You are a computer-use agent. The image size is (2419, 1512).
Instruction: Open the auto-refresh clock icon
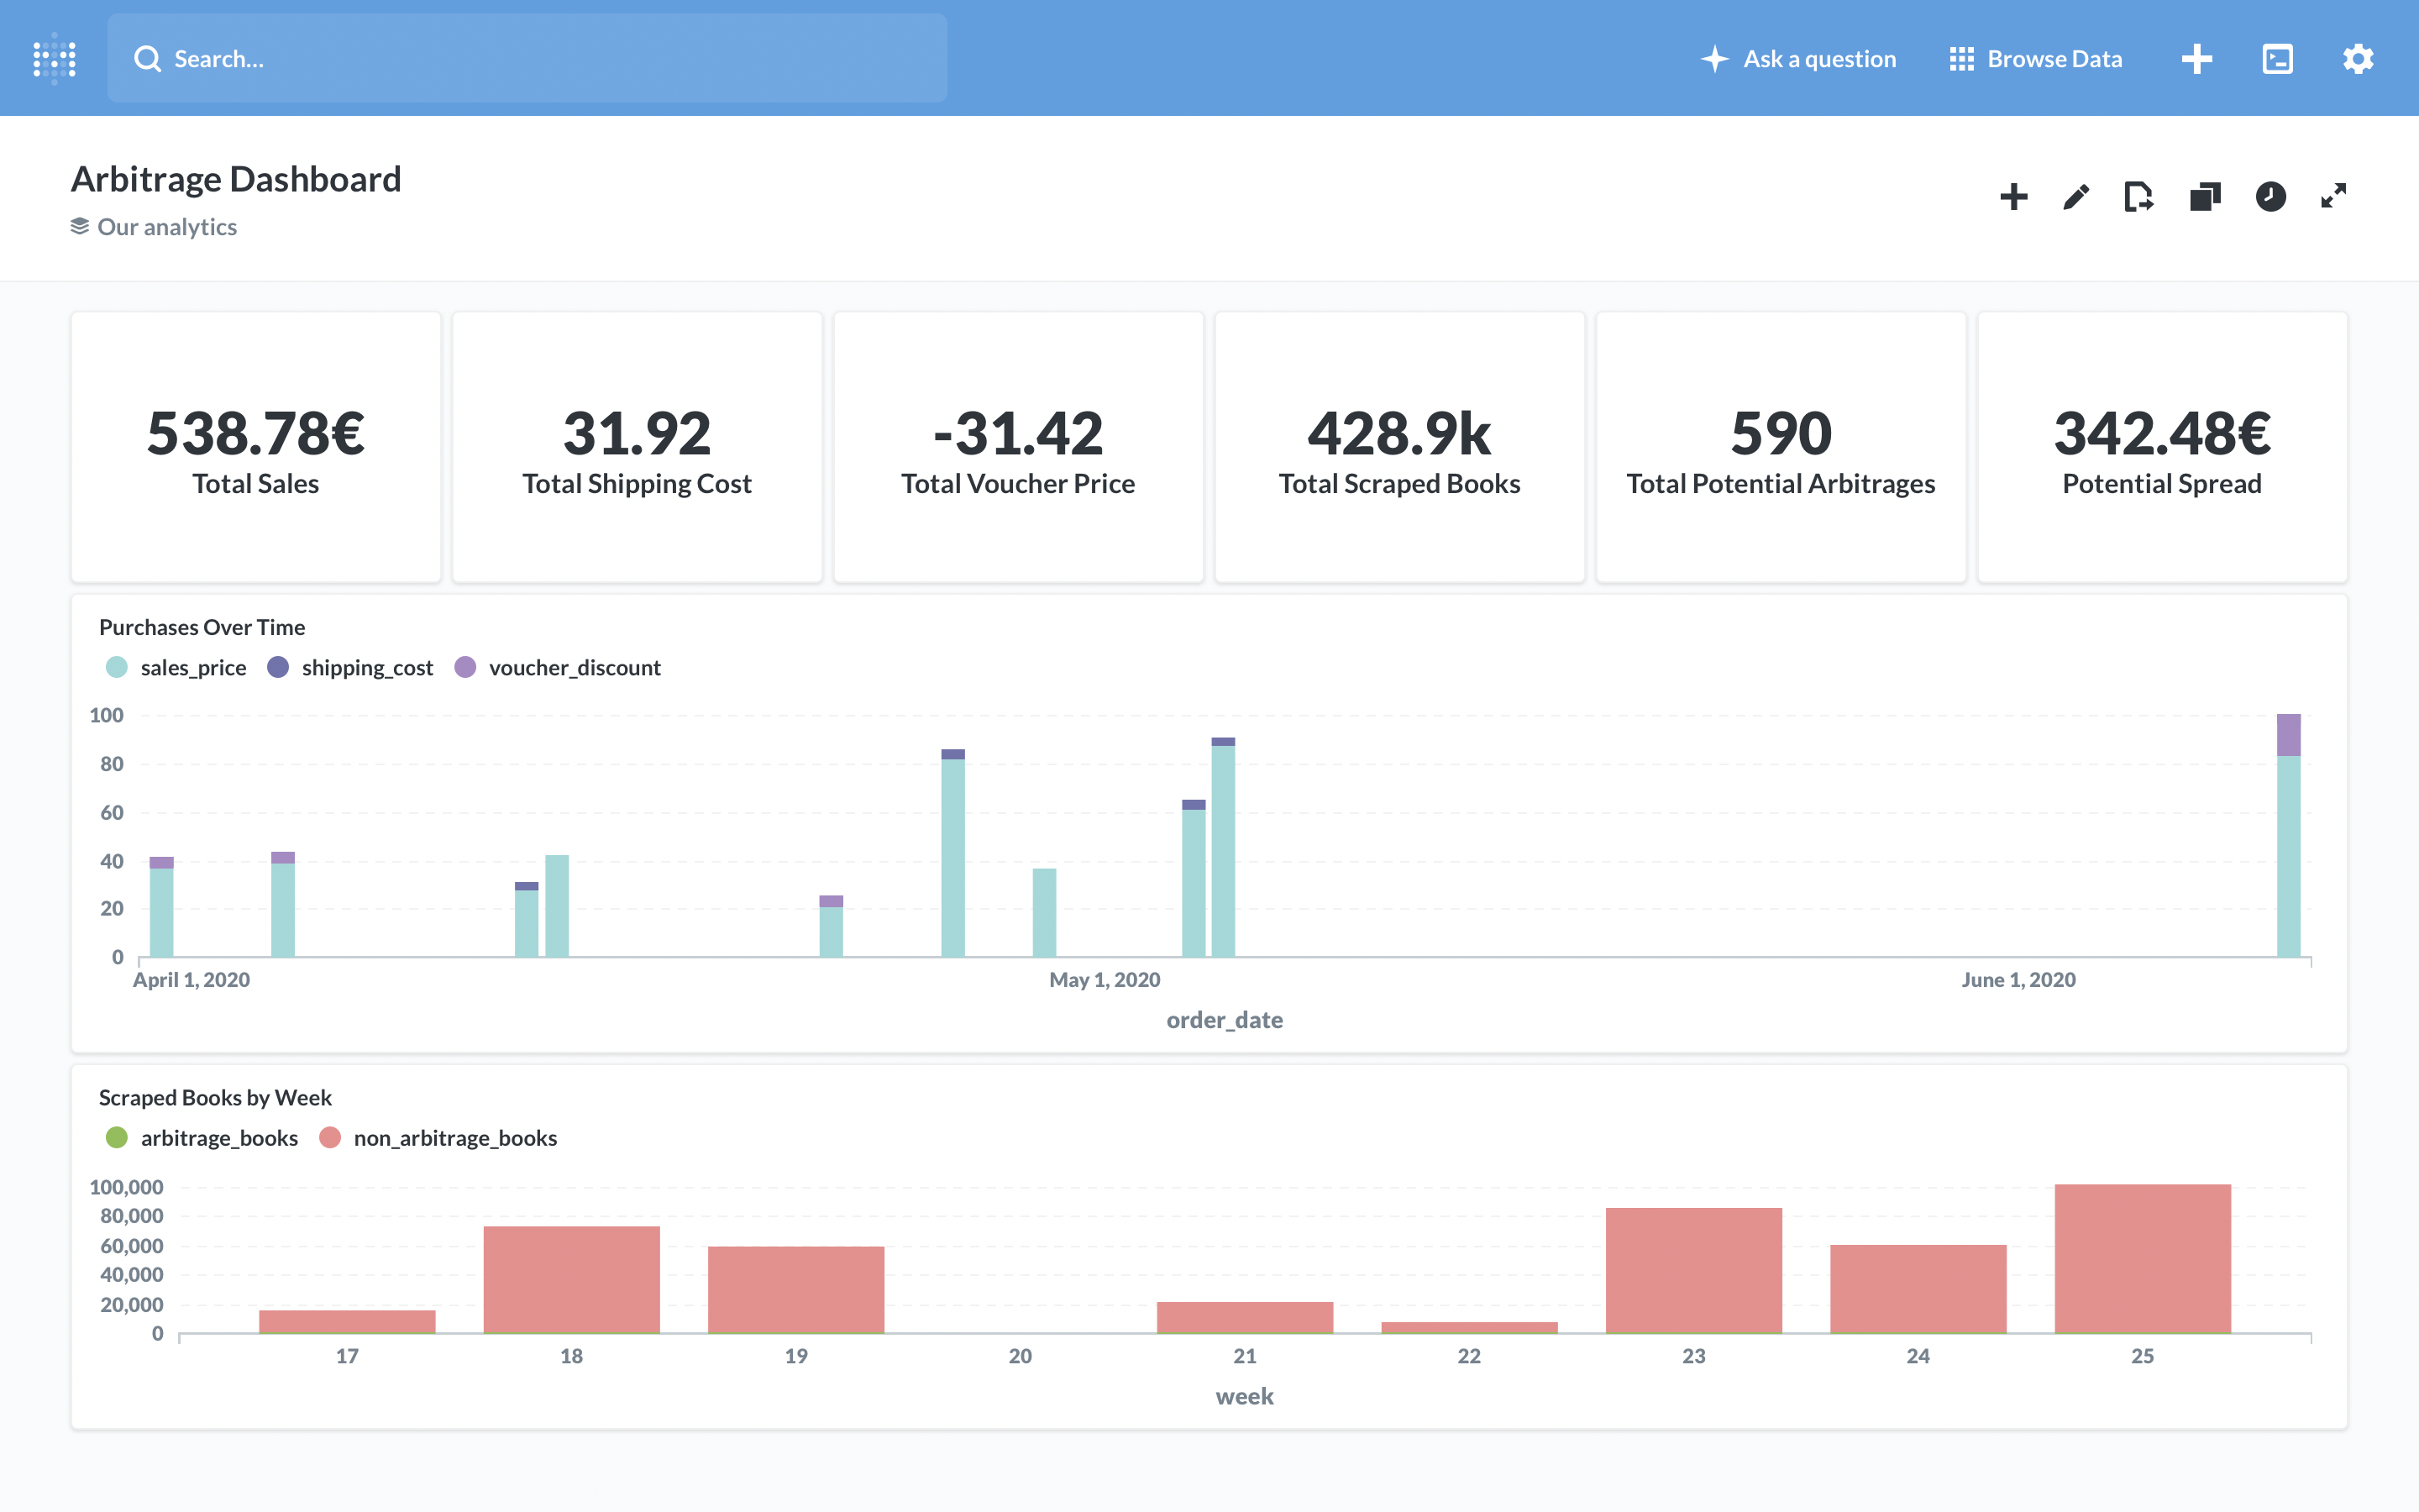[2270, 197]
